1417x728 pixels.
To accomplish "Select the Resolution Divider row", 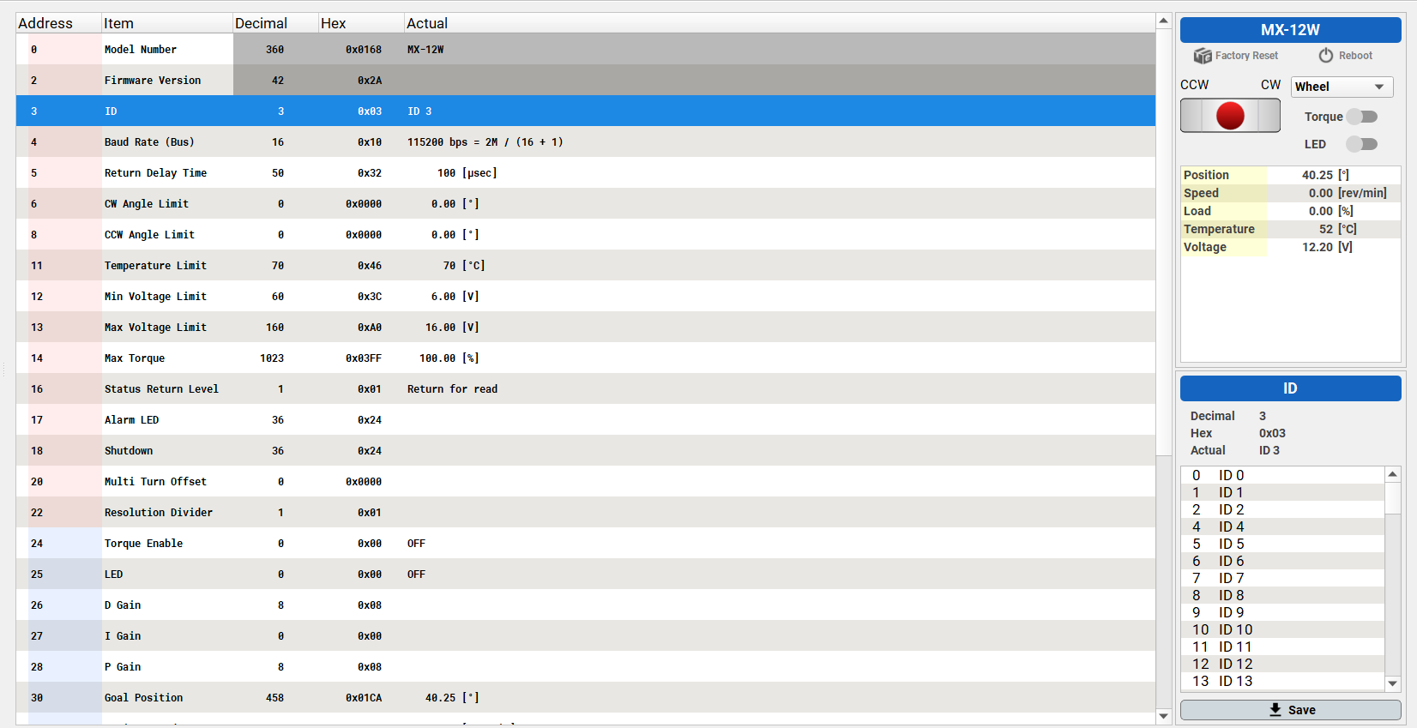I will (x=586, y=512).
